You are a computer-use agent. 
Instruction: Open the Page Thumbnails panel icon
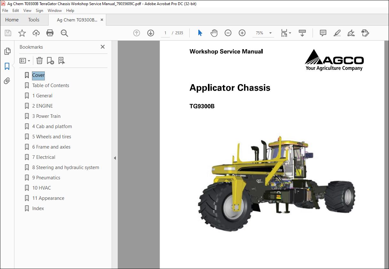tap(7, 51)
